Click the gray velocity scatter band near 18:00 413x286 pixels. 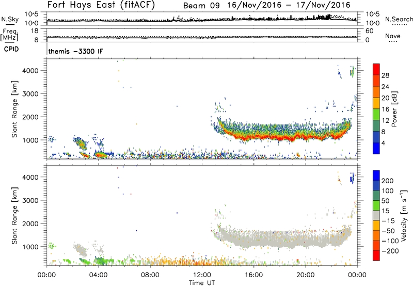coord(280,239)
